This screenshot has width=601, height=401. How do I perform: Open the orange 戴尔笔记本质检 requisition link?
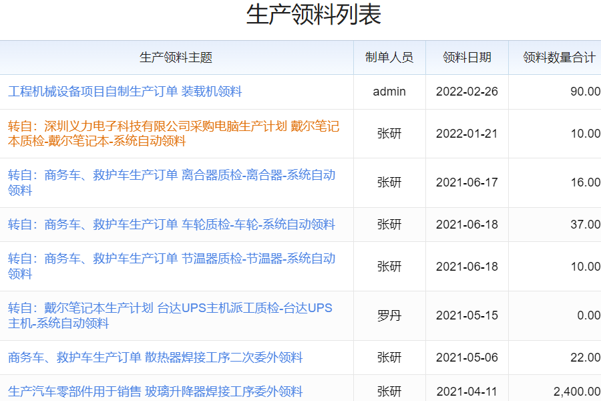pos(174,134)
